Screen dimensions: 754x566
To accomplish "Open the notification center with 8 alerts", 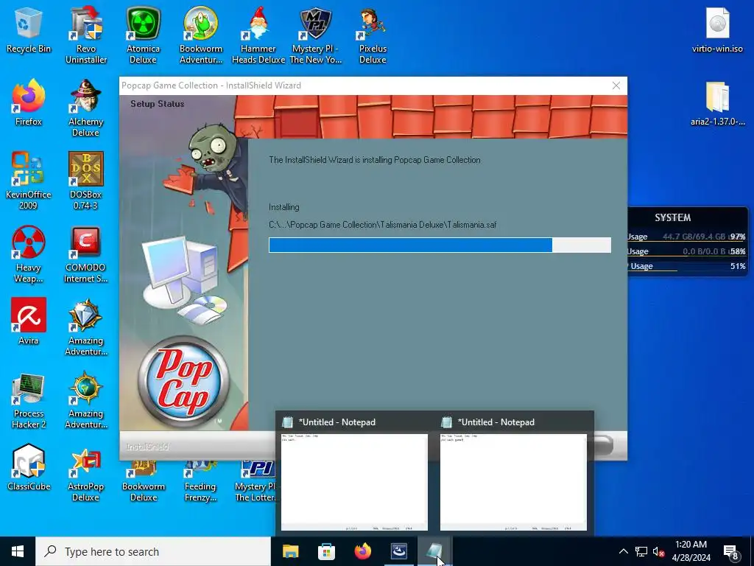I will point(731,551).
